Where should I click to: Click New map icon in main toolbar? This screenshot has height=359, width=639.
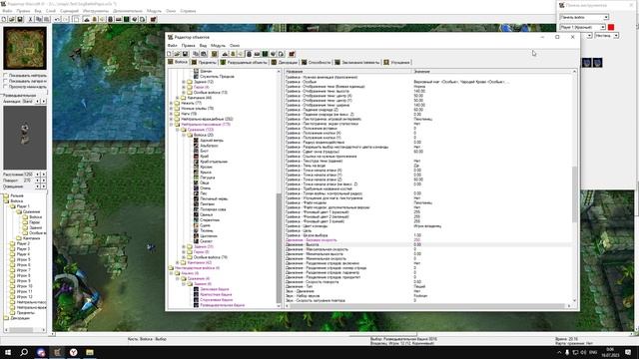click(x=4, y=20)
